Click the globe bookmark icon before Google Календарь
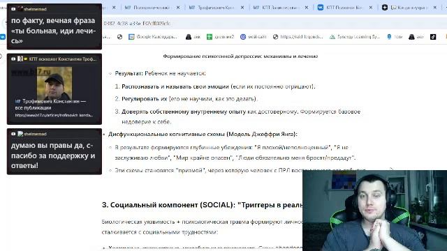Screen dimensions: 447x251 [119, 37]
